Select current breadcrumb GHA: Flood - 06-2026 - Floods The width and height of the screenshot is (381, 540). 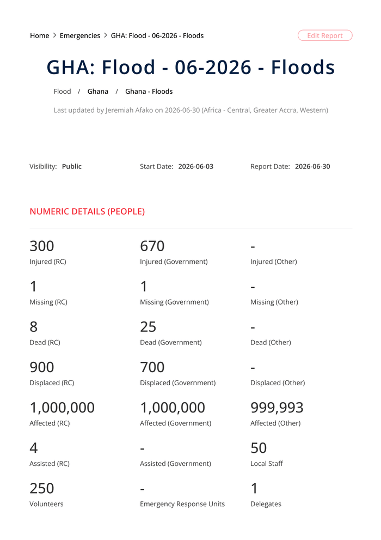click(x=157, y=36)
